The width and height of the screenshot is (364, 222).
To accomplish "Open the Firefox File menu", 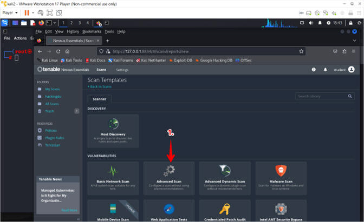I will tap(38, 31).
